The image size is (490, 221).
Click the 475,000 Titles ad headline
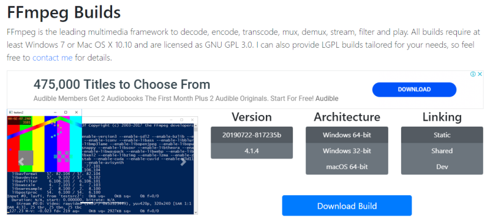121,84
